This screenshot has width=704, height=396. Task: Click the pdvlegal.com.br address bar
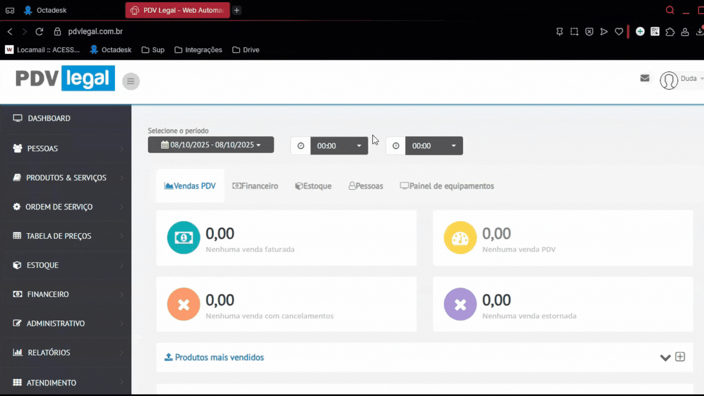(95, 32)
